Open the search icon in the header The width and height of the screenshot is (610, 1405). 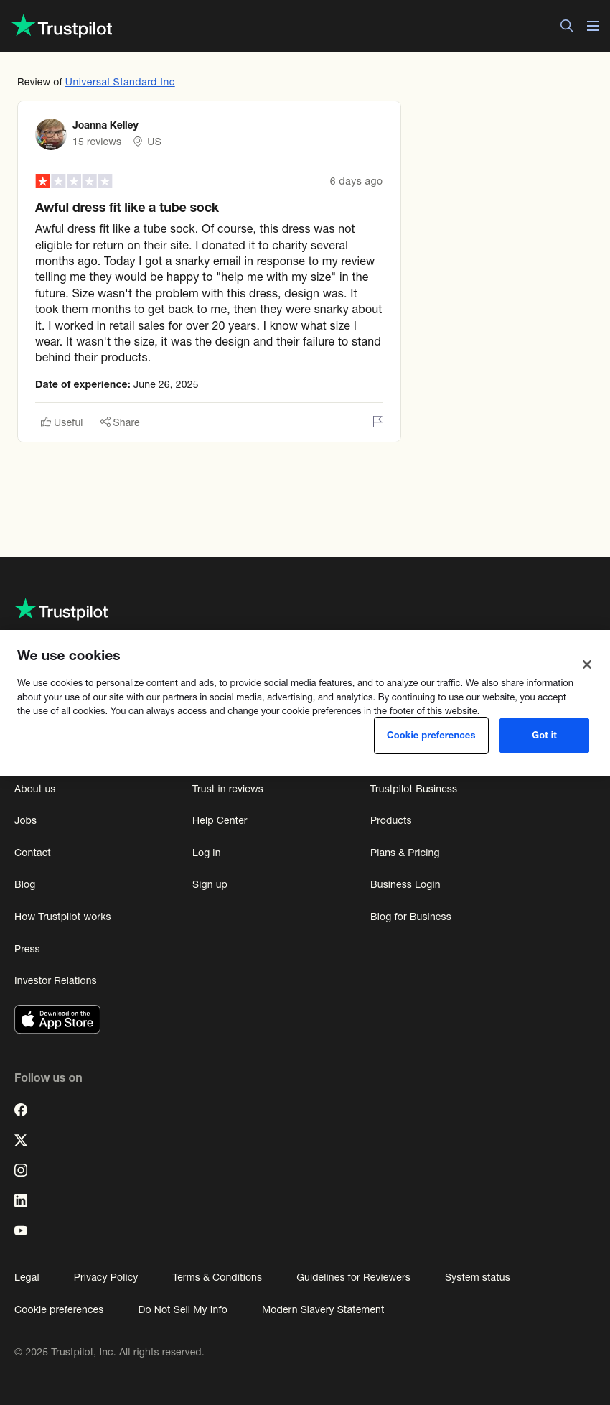click(567, 26)
